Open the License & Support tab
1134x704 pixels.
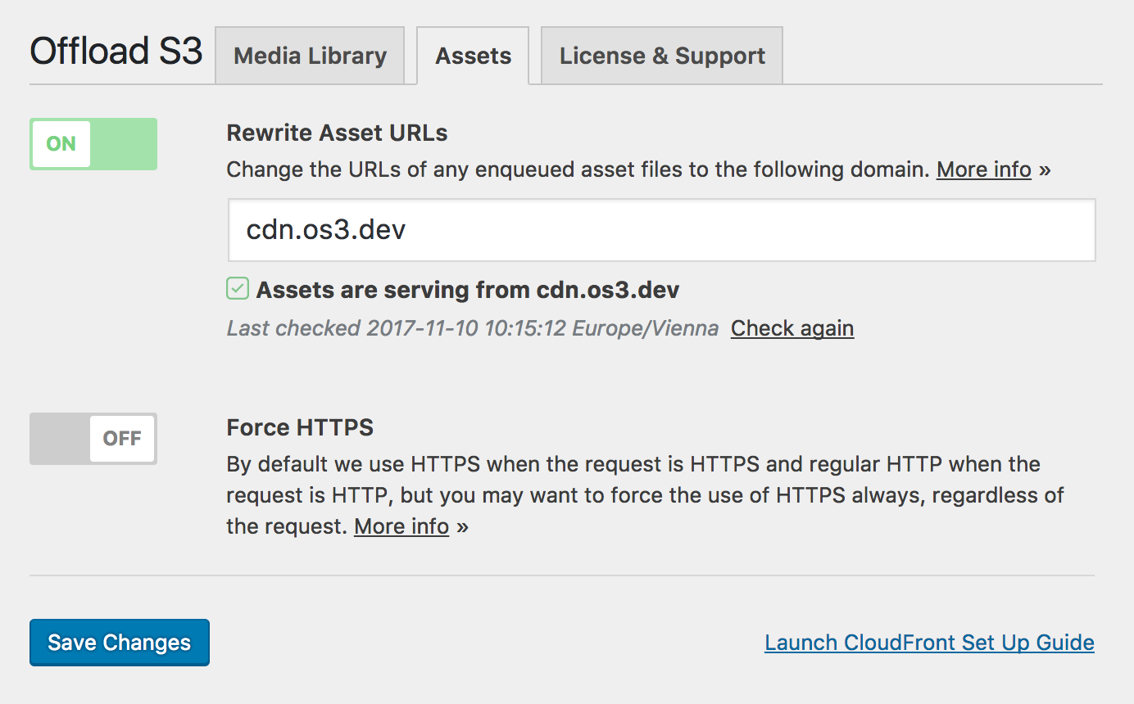coord(662,56)
